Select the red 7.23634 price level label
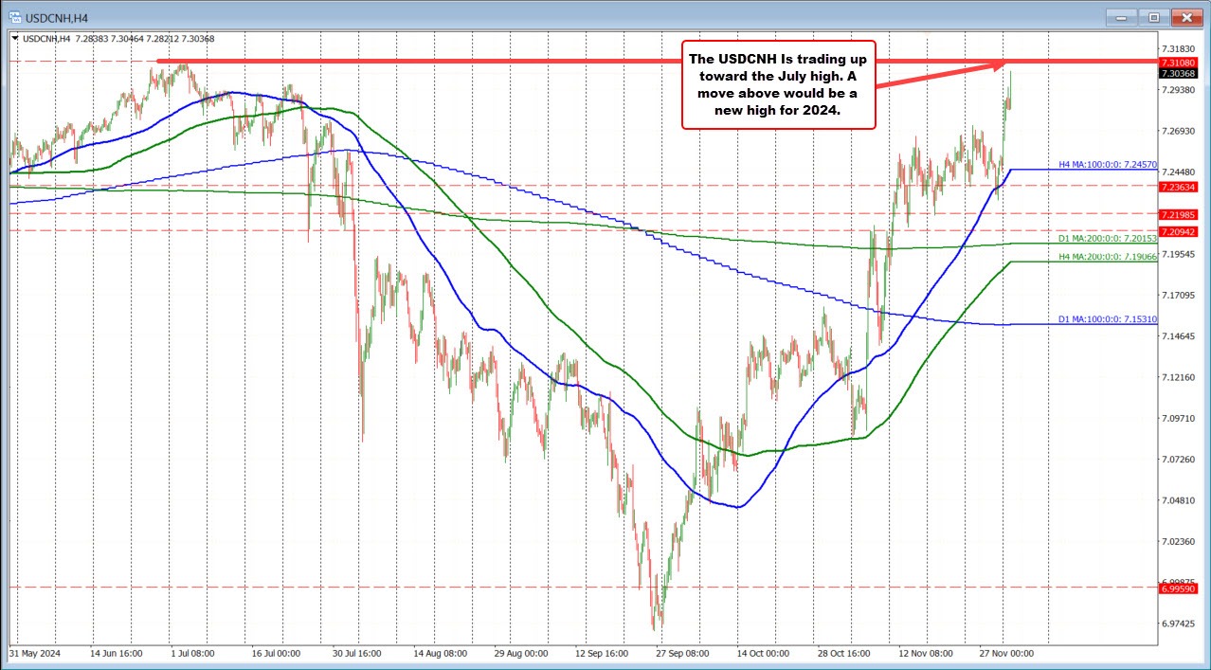Image resolution: width=1211 pixels, height=670 pixels. [x=1179, y=187]
